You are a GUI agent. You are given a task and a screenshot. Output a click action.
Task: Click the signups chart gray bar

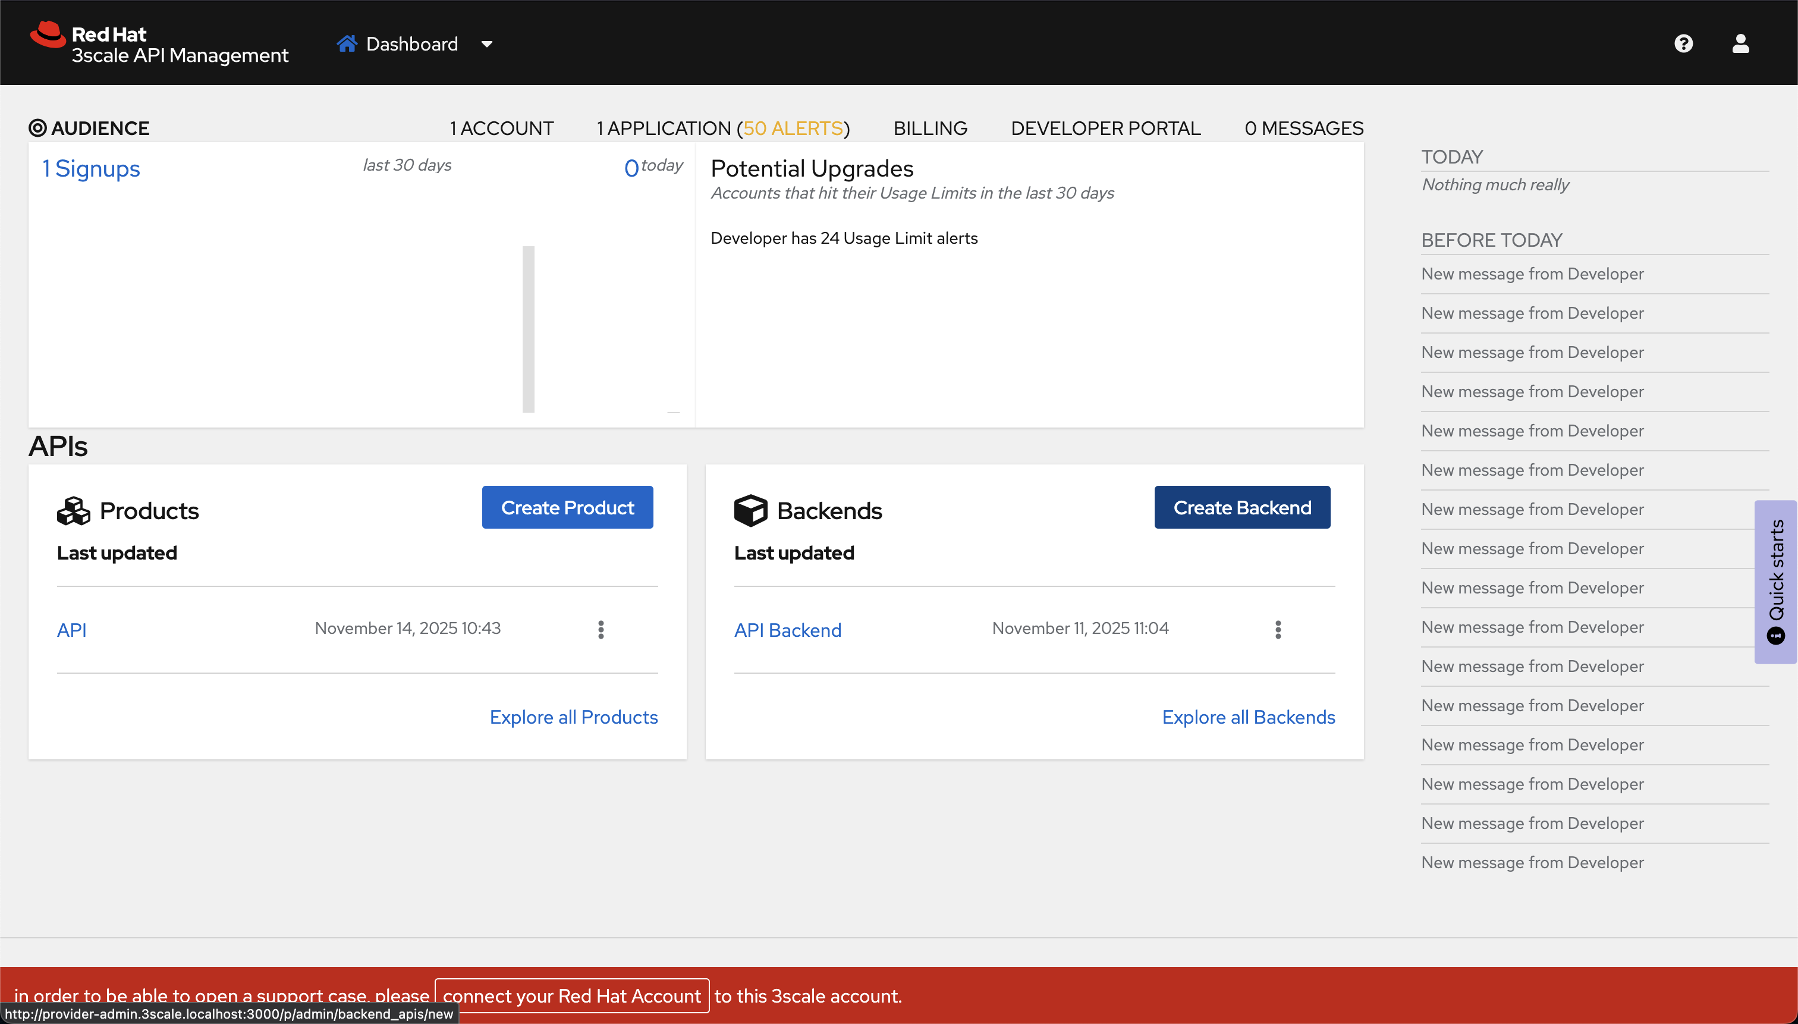coord(528,329)
